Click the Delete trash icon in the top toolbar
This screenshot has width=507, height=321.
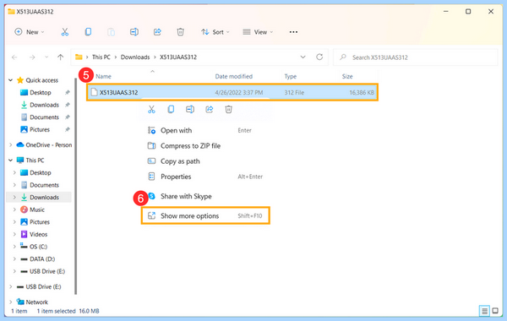181,32
